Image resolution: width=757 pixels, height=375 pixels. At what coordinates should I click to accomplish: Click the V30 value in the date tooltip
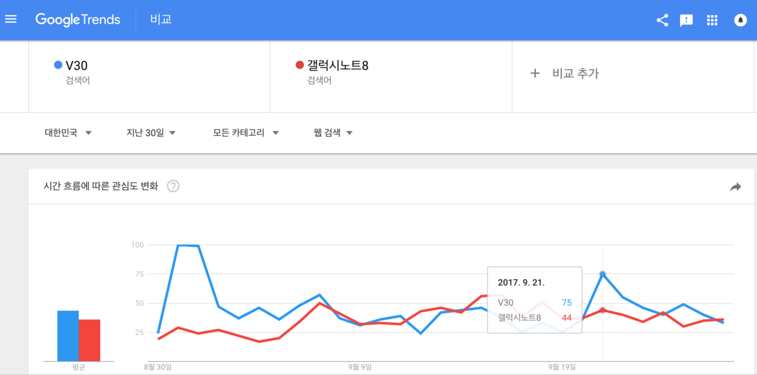tap(566, 303)
